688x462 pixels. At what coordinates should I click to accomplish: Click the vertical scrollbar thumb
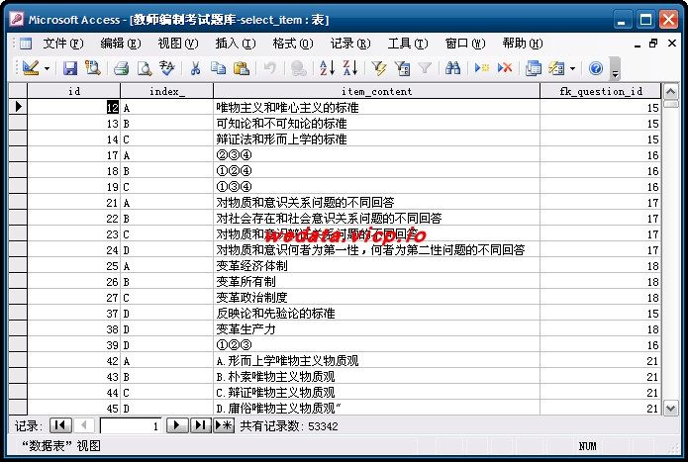[x=670, y=104]
